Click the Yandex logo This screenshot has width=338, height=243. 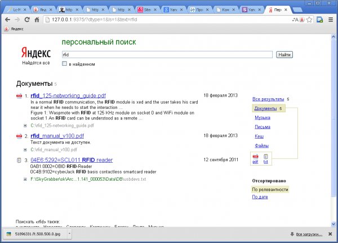[36, 52]
